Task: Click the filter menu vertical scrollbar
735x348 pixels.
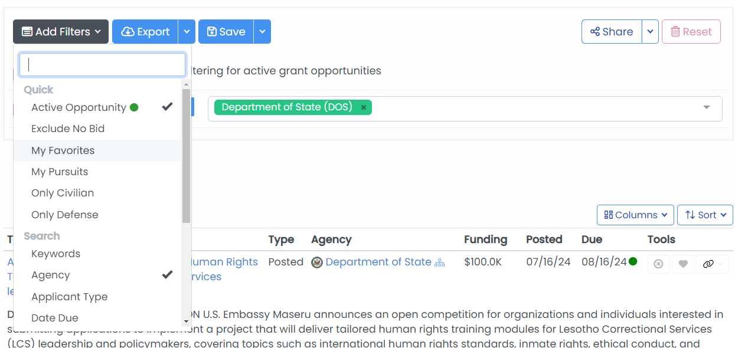Action: pyautogui.click(x=186, y=156)
